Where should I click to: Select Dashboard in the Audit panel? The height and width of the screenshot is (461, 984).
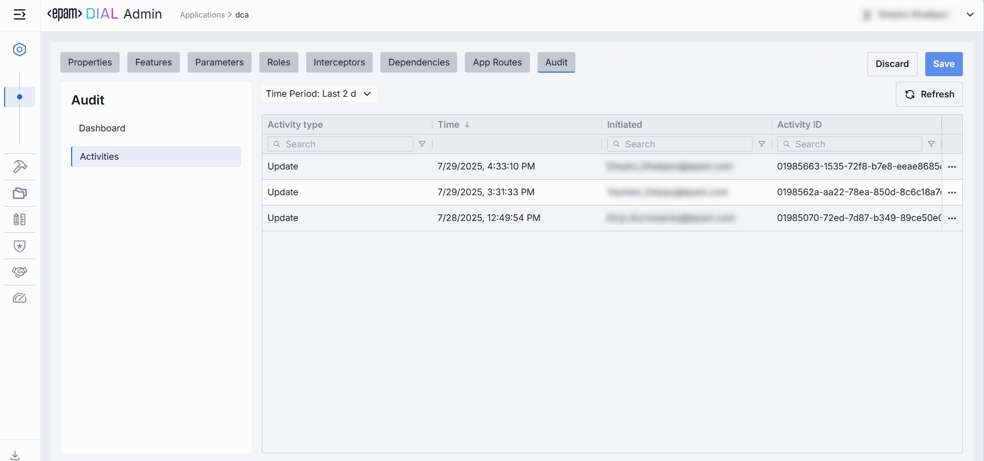(102, 128)
